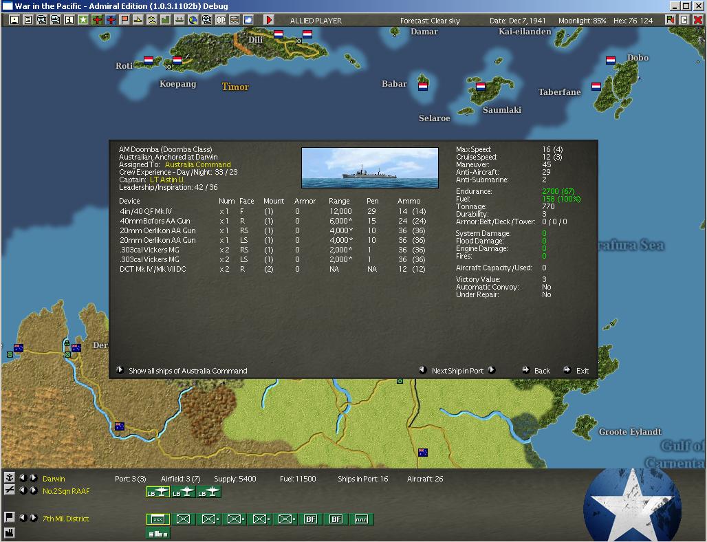
Task: Click the Back button in ship panel
Action: (541, 371)
